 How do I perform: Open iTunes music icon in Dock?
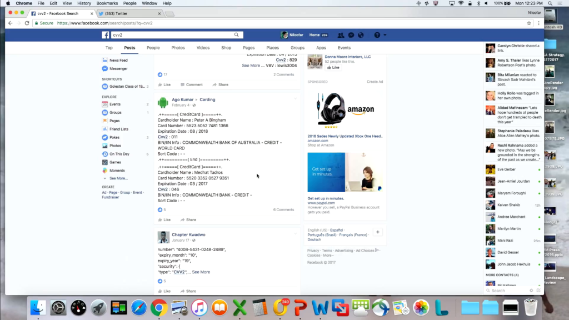coord(199,308)
